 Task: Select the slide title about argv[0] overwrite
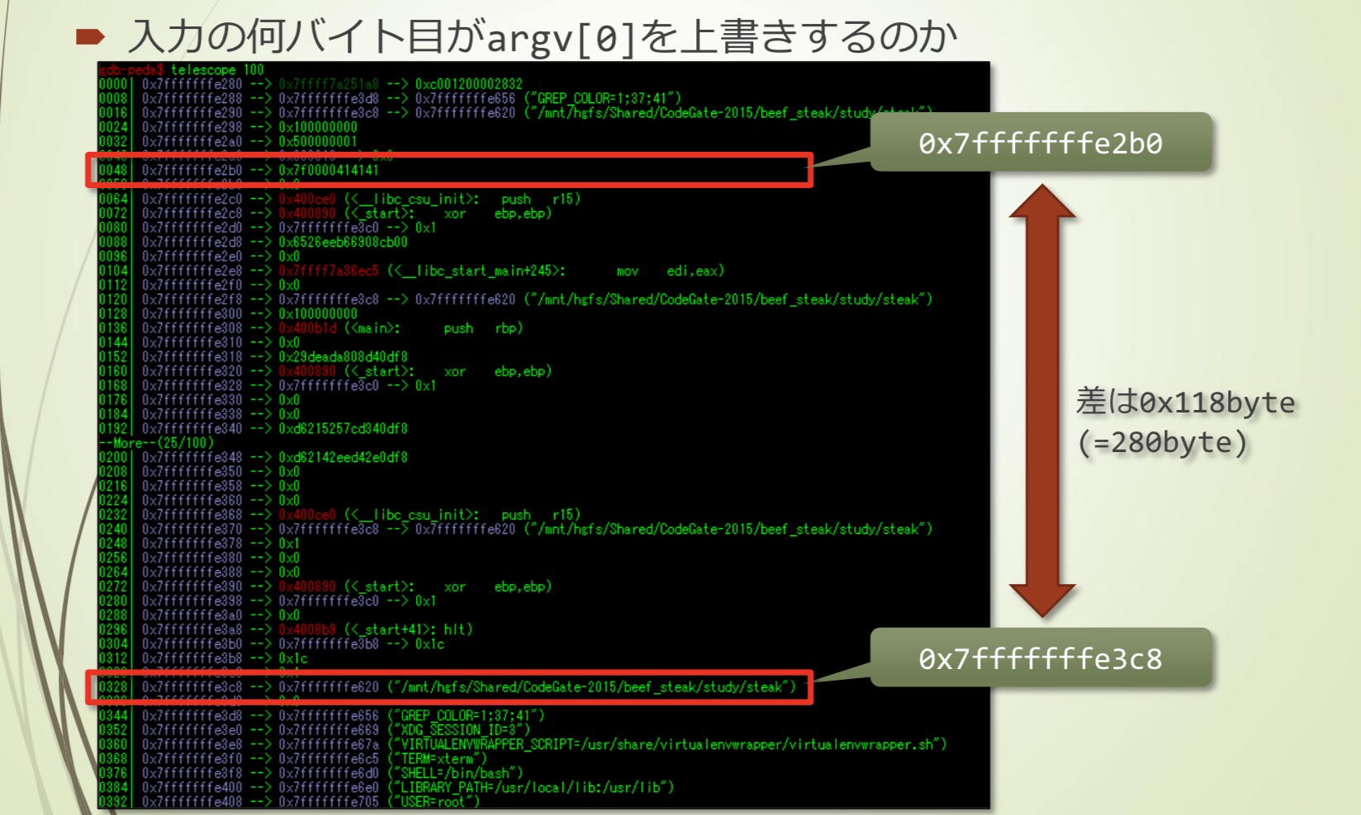[x=543, y=37]
